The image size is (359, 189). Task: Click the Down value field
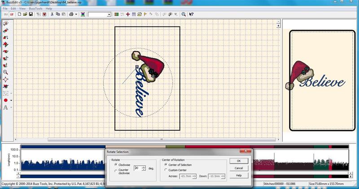[x=215, y=176]
